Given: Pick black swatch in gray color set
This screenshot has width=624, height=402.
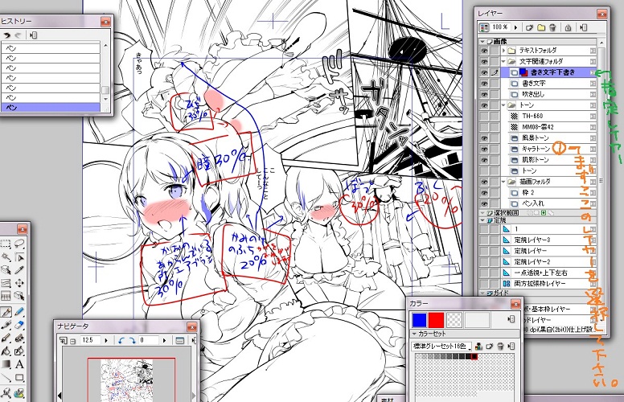Looking at the screenshot, I should (x=474, y=357).
